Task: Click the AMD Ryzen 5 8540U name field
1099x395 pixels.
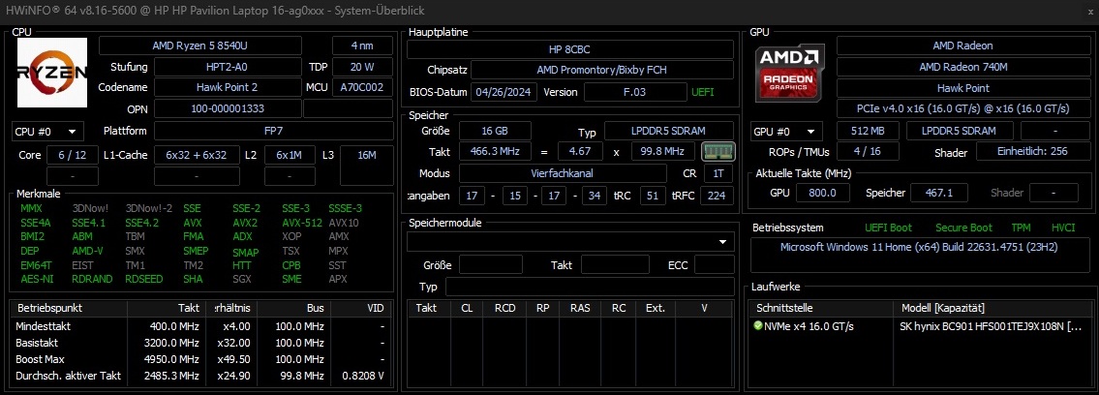Action: pyautogui.click(x=199, y=46)
